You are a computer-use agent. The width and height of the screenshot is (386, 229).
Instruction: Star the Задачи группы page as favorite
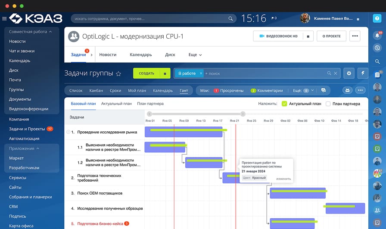click(118, 74)
